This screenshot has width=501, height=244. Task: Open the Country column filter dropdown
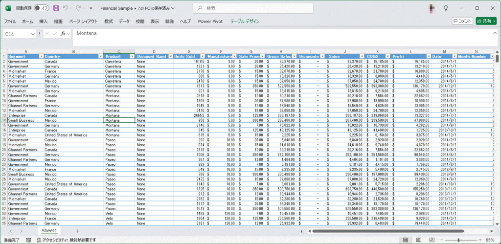click(x=101, y=56)
